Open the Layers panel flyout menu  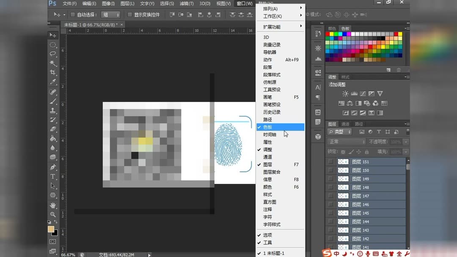coord(407,124)
